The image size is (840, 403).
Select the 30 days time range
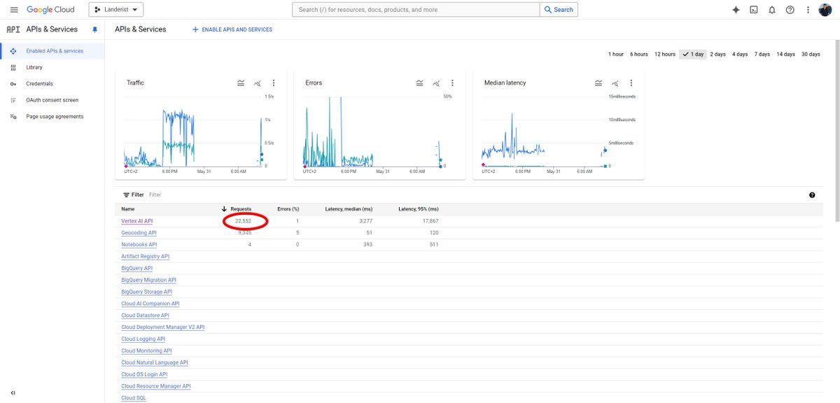point(811,54)
